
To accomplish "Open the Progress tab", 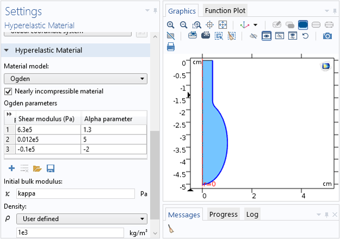I will coord(223,214).
